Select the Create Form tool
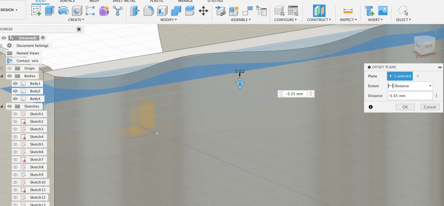 [x=104, y=11]
